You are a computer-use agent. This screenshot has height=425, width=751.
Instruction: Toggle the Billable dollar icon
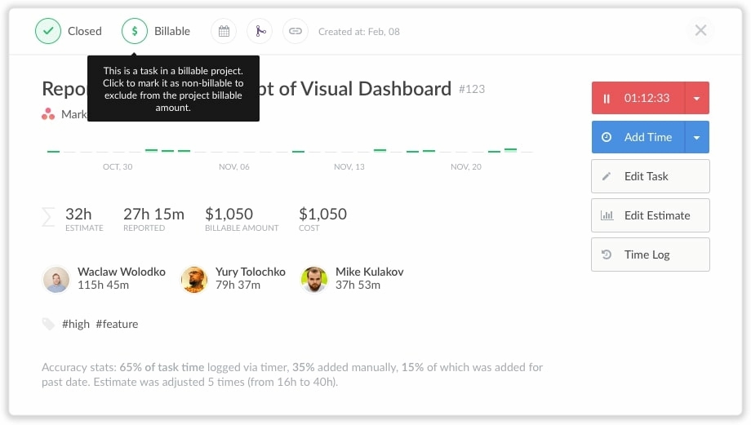tap(135, 31)
